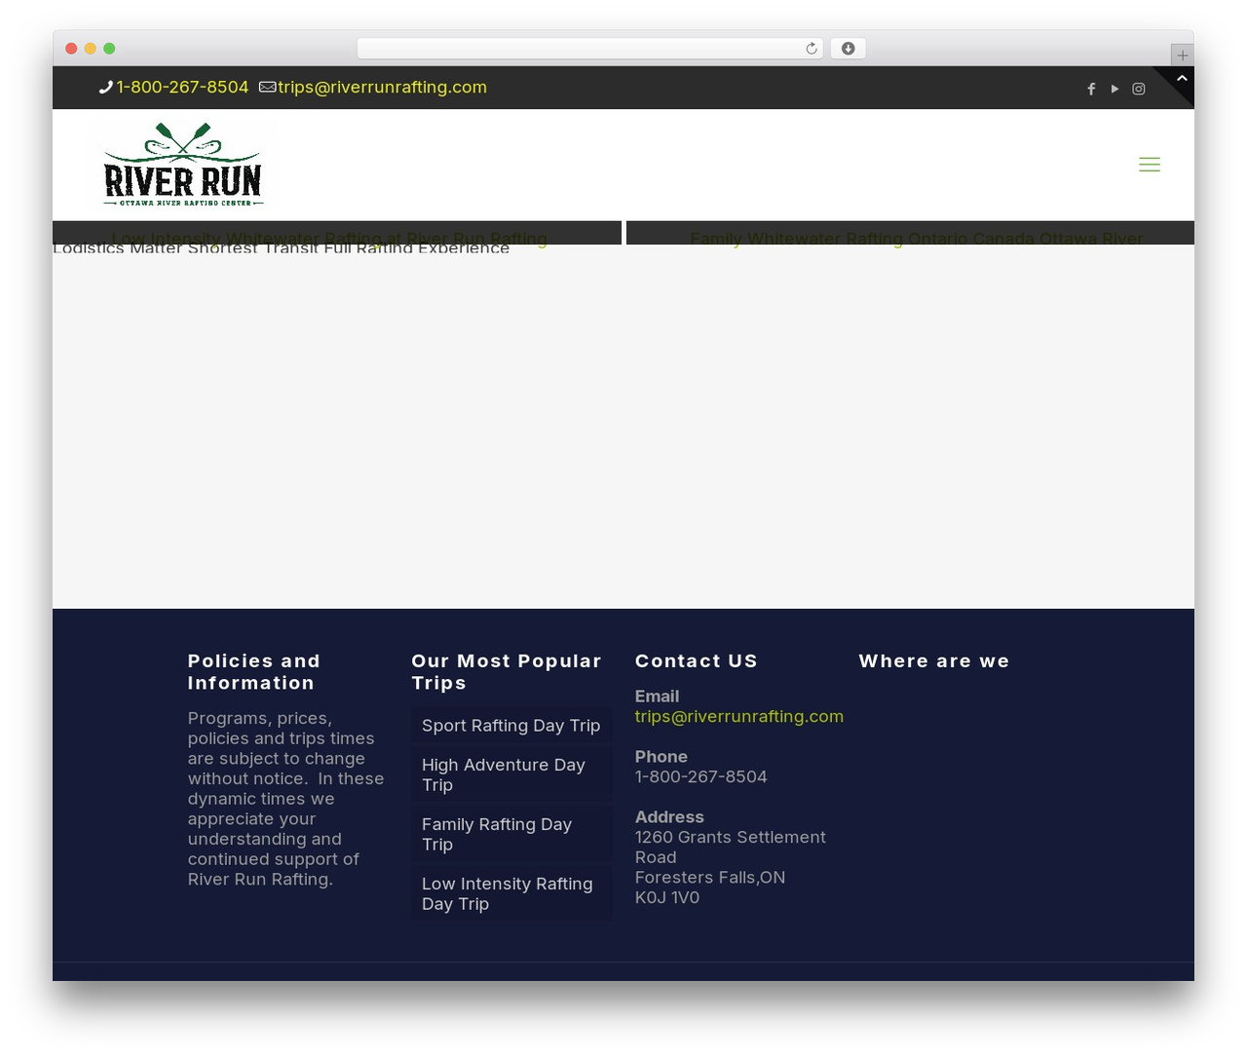Open a new browser tab with plus
Image resolution: width=1247 pixels, height=1056 pixels.
(x=1182, y=56)
